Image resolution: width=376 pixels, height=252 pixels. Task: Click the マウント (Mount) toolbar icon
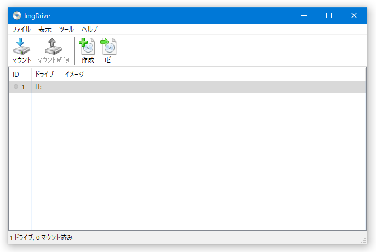point(21,50)
